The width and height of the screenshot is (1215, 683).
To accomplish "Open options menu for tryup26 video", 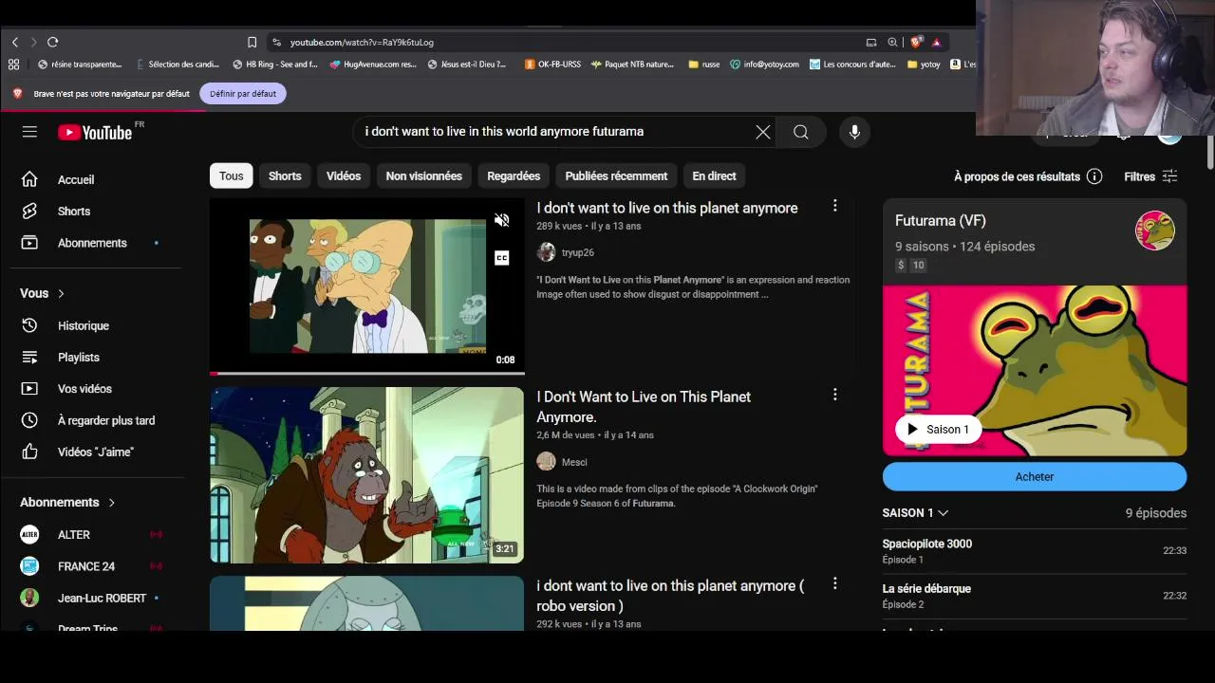I will point(834,206).
